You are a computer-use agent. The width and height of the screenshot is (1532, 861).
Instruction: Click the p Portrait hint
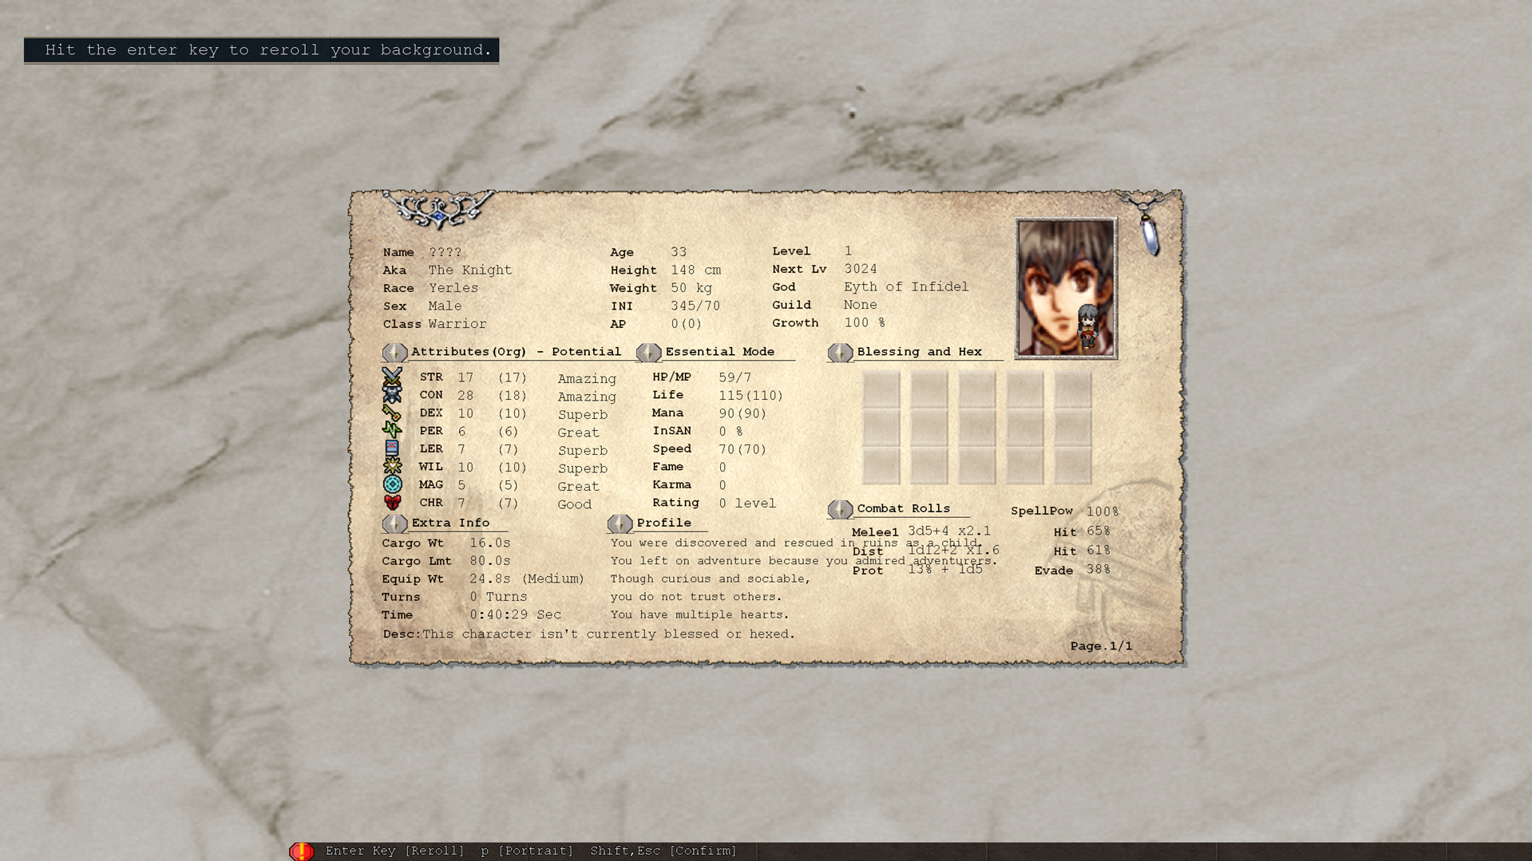point(527,851)
